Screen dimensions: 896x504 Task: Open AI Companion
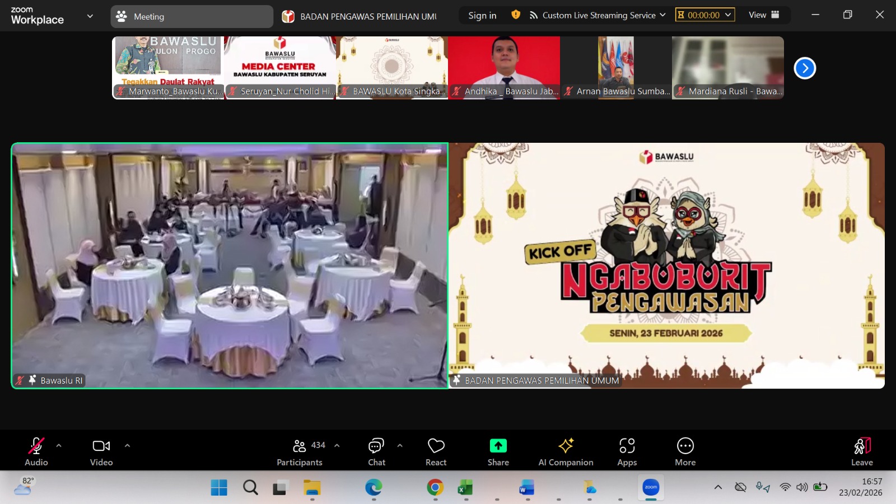[x=566, y=451]
